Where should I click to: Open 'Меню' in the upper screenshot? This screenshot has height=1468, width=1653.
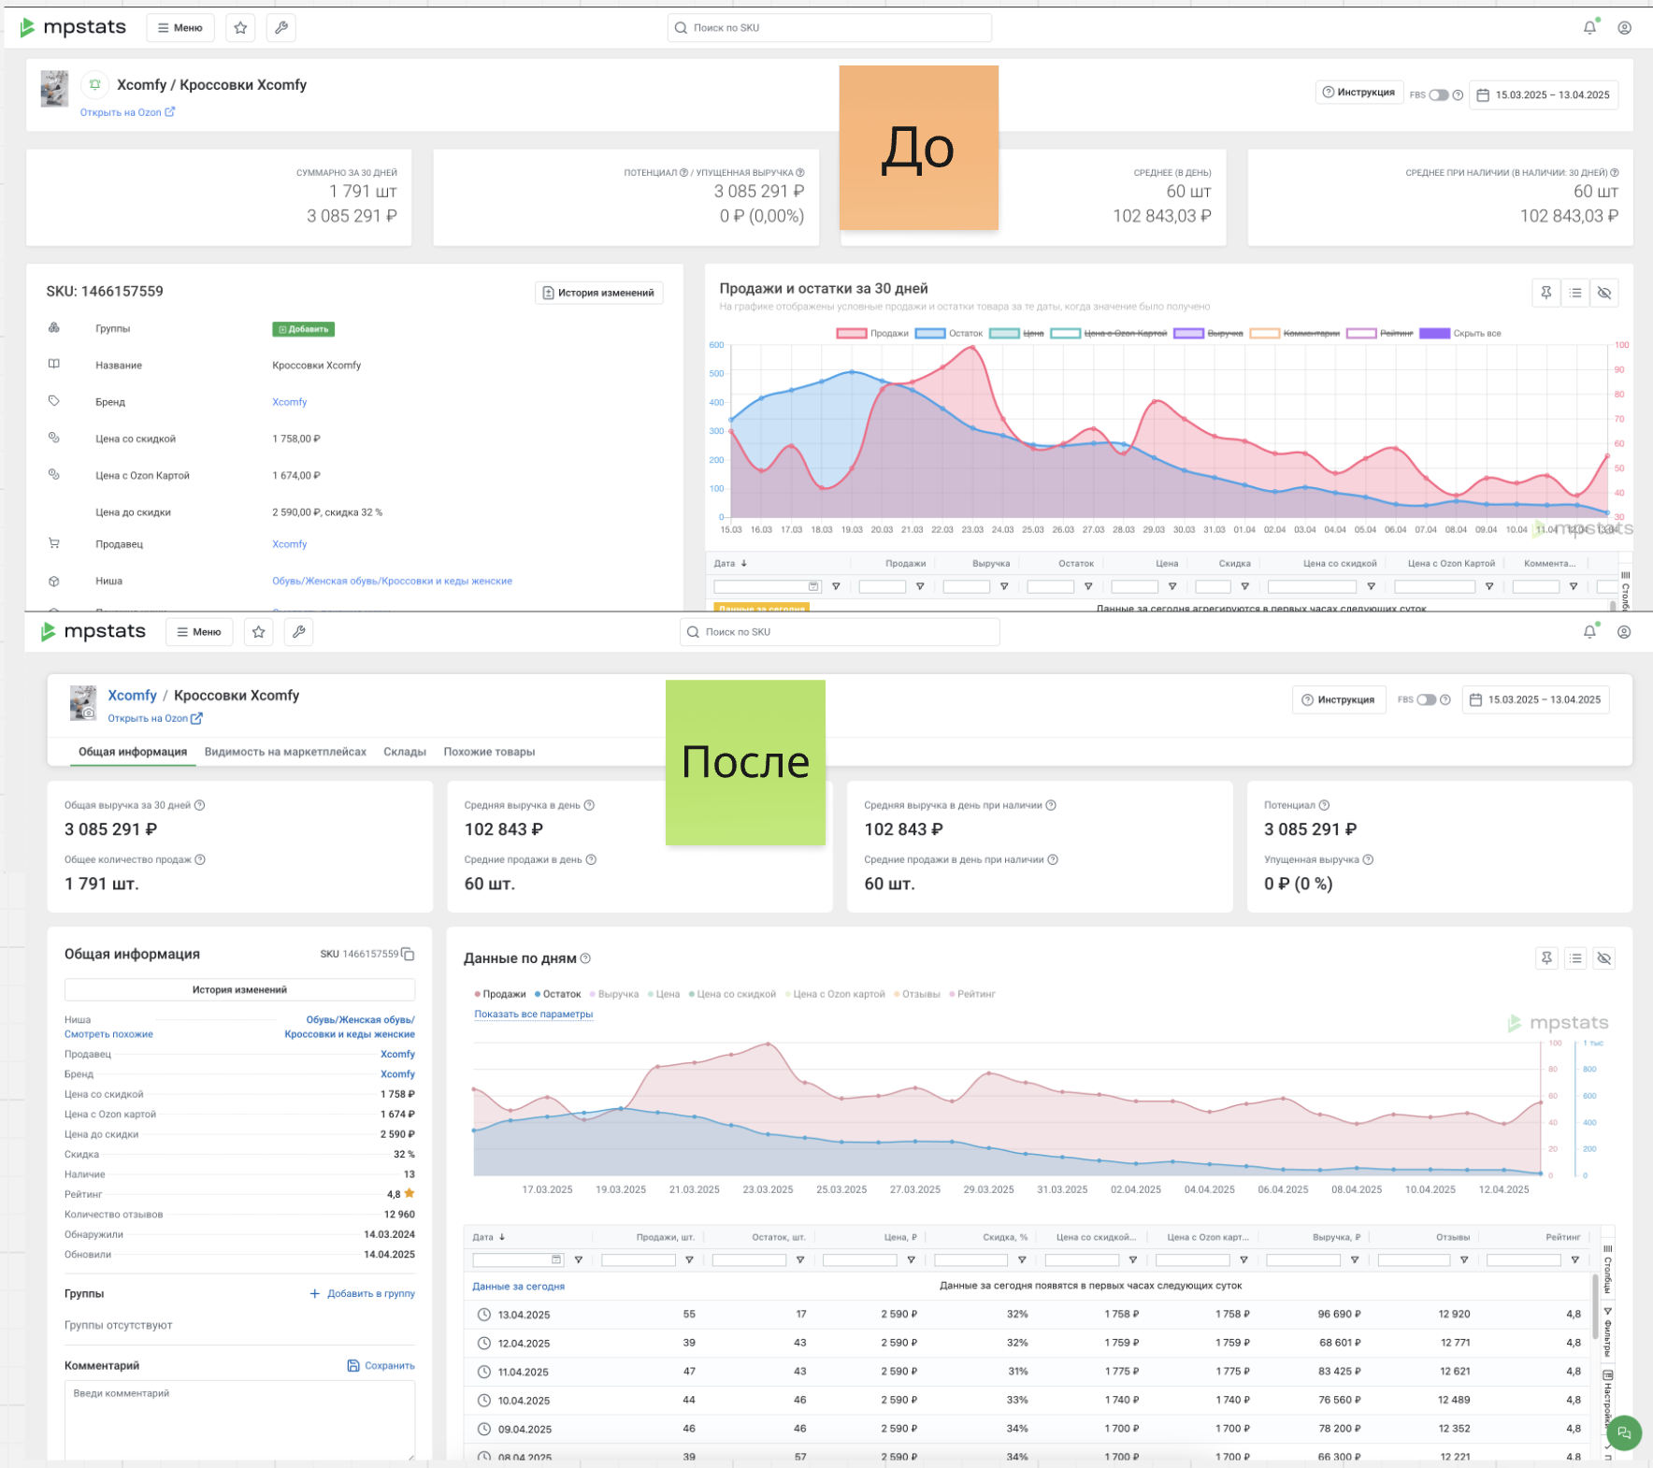click(x=180, y=28)
